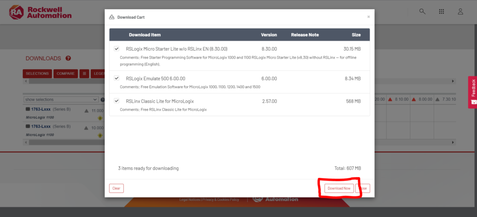Click the Size column header
The image size is (477, 217).
(356, 35)
